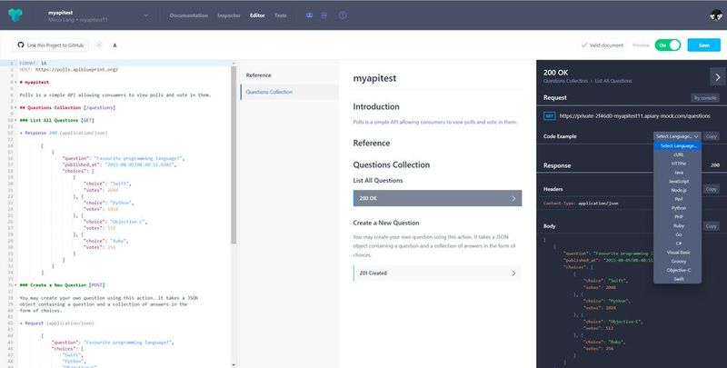Choose Python from the language list
This screenshot has width=727, height=368.
[678, 208]
